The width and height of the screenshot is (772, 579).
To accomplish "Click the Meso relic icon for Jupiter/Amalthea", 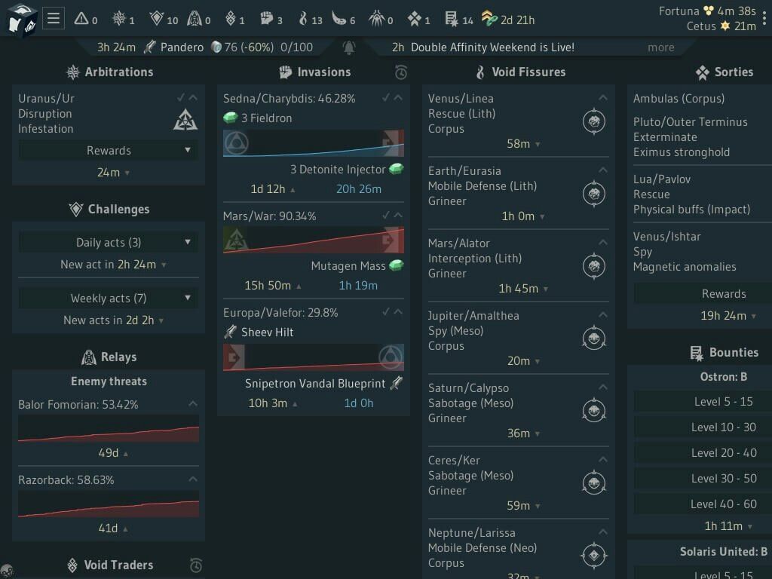I will coord(594,339).
